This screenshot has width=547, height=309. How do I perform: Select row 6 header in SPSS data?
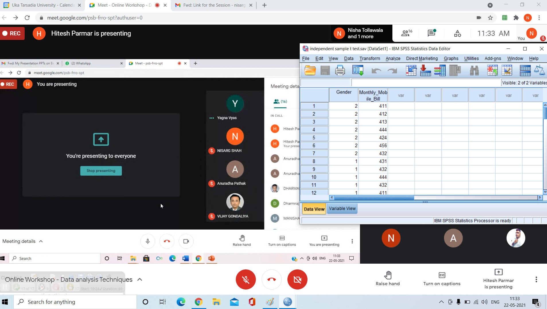pyautogui.click(x=314, y=145)
